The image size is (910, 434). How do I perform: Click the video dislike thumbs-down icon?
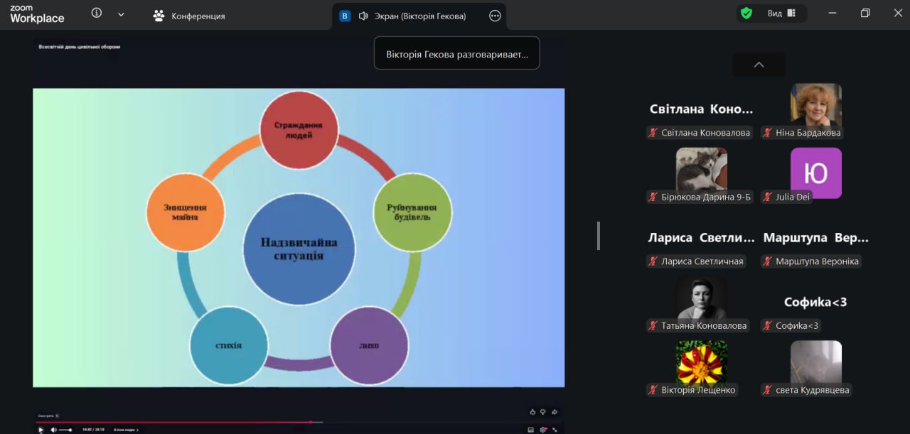pos(542,411)
